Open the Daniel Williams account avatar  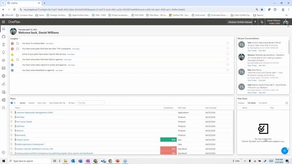coord(286,22)
